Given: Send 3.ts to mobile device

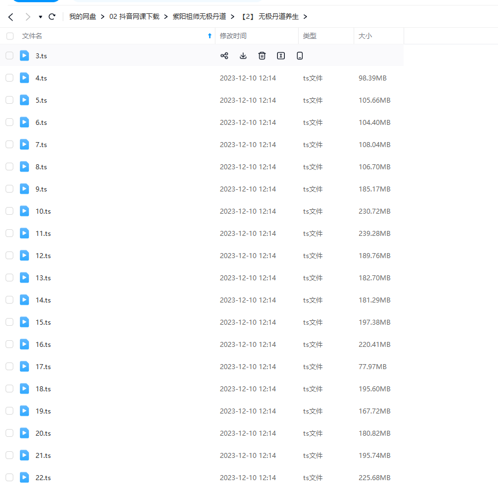Looking at the screenshot, I should pyautogui.click(x=299, y=56).
